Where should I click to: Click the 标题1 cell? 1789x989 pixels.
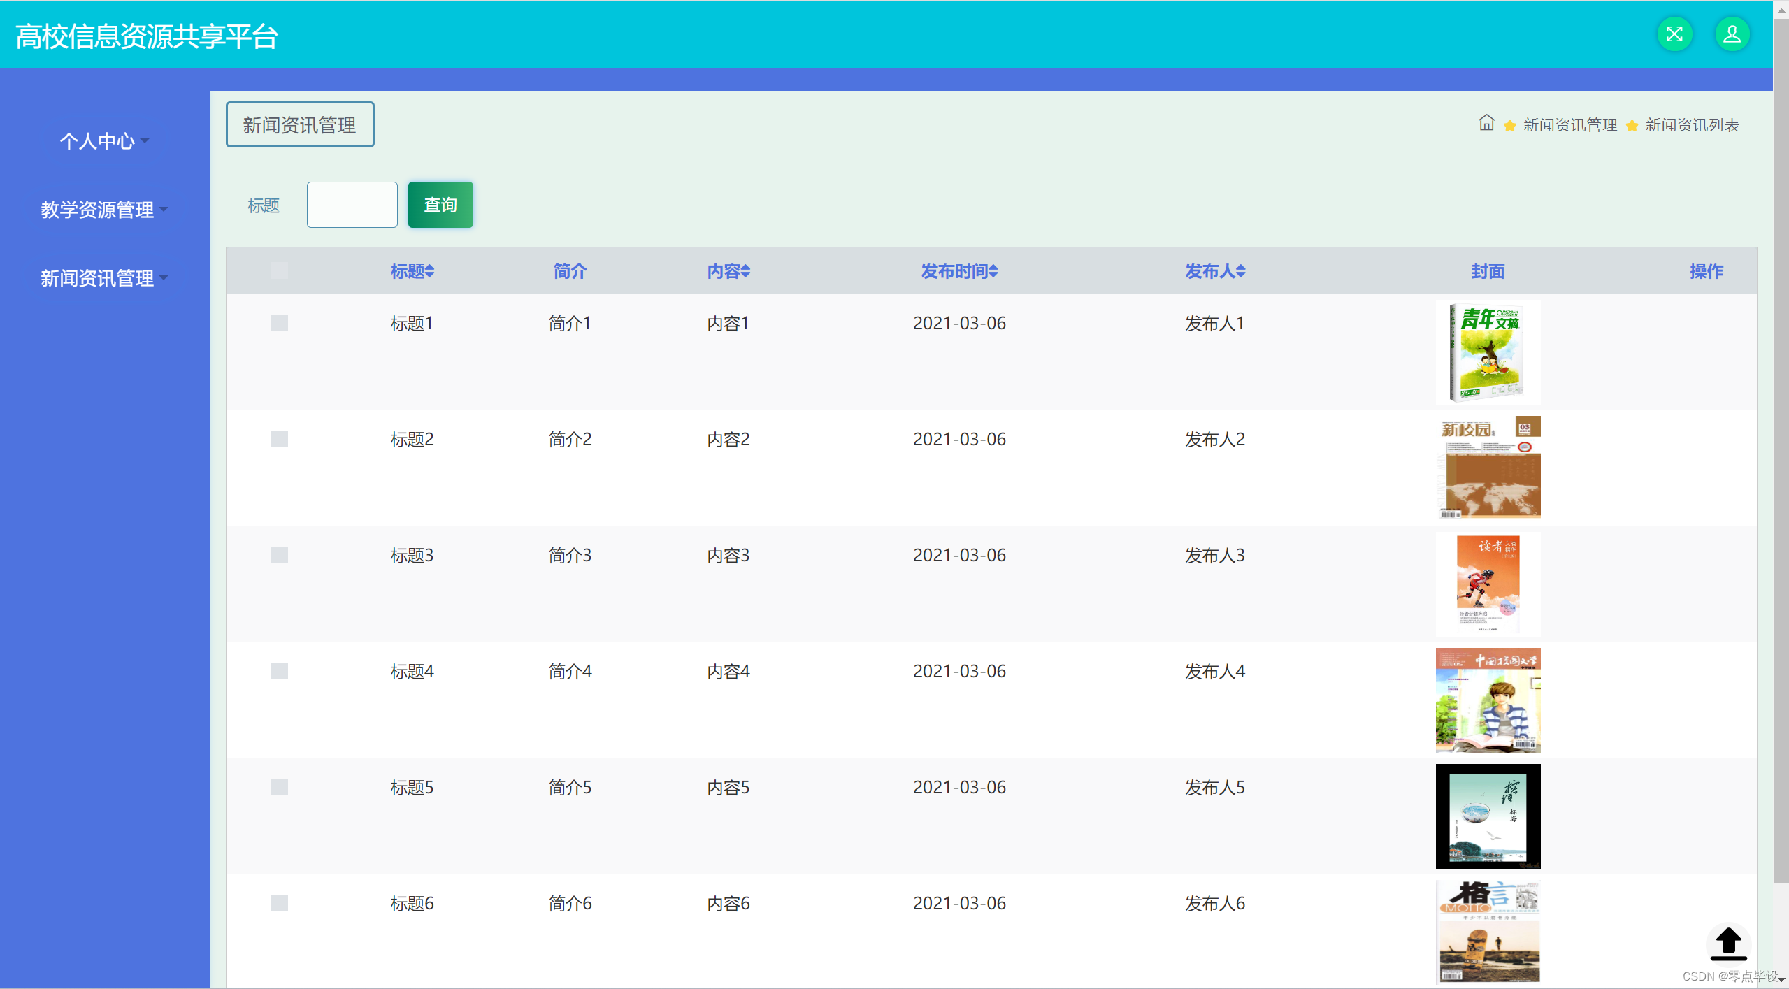tap(412, 324)
